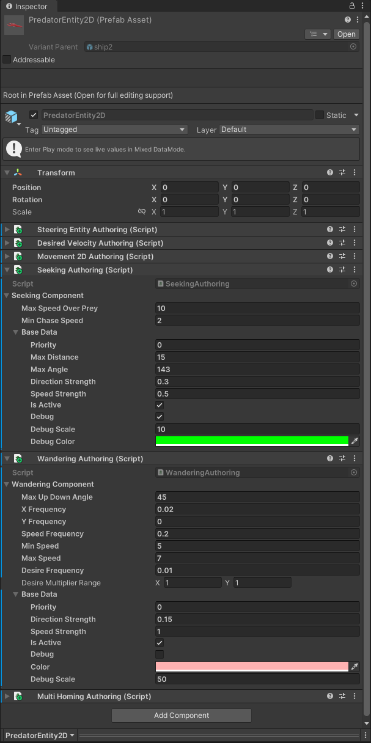
Task: Open the PredatorEntity2D footer dropdown menu
Action: point(40,736)
